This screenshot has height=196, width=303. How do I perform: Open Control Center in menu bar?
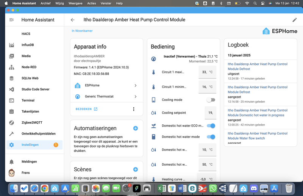[262, 3]
